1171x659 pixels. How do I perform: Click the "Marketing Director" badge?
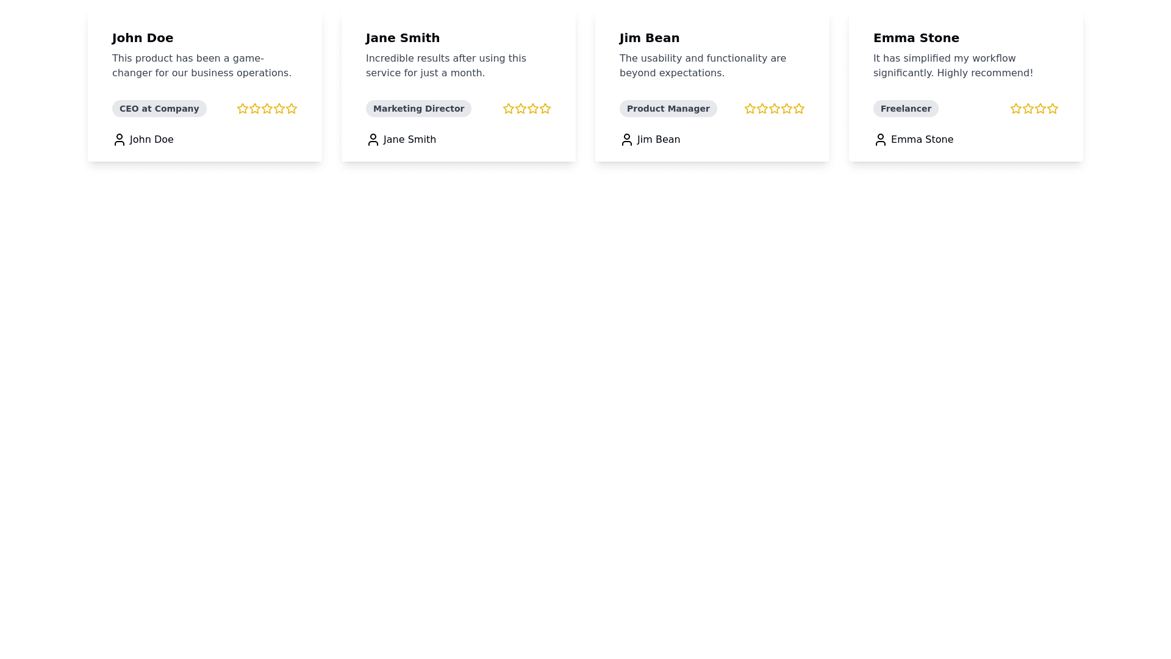coord(418,109)
